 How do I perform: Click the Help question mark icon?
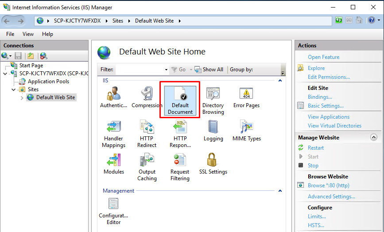click(372, 20)
